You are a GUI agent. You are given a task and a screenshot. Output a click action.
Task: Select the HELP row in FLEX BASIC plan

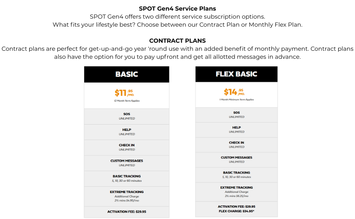[236, 130]
